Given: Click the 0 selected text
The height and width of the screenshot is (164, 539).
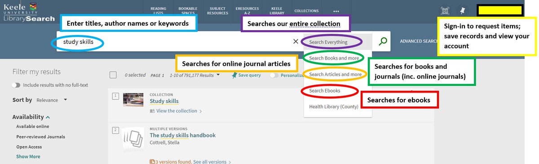Looking at the screenshot, I should [x=135, y=75].
